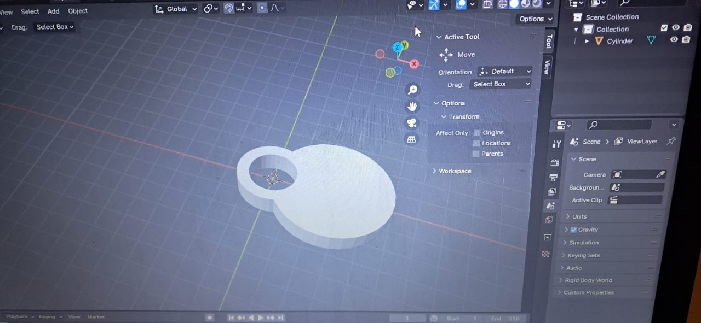The width and height of the screenshot is (701, 323).
Task: Open the Tool properties tab icon
Action: click(557, 144)
